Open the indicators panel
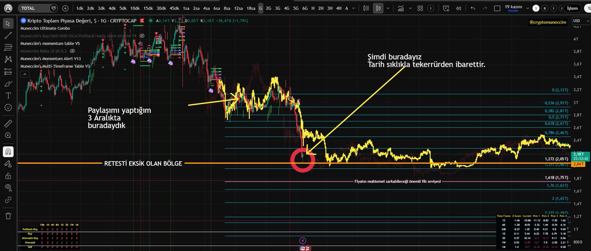The height and width of the screenshot is (251, 591). click(401, 8)
